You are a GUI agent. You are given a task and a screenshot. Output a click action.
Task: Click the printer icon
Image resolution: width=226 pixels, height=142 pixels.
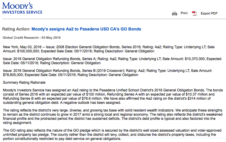174,13
